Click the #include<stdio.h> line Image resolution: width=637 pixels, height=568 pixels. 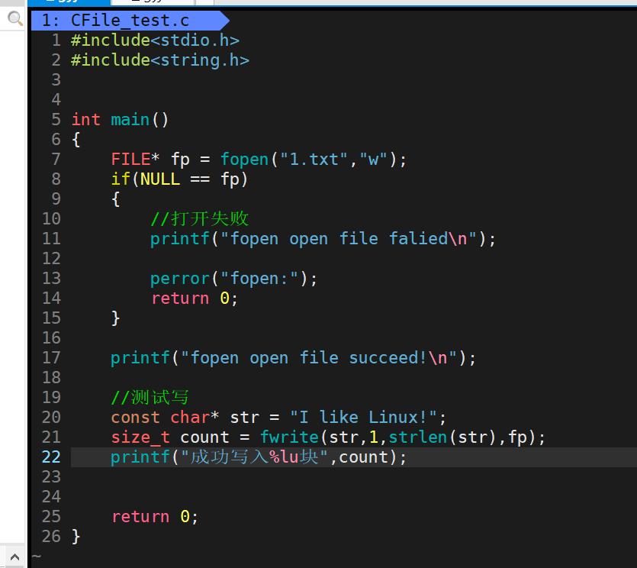pyautogui.click(x=155, y=40)
